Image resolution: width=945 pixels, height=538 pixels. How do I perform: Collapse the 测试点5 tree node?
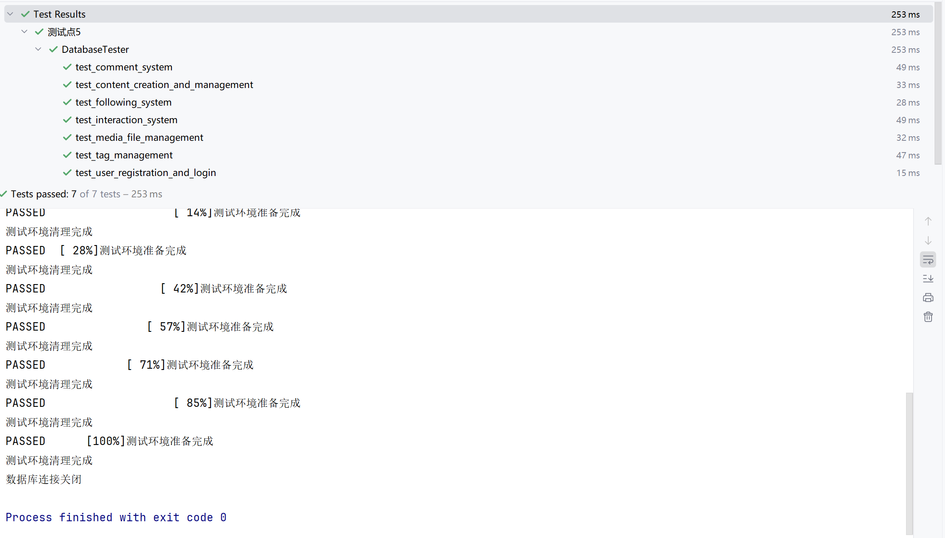24,32
